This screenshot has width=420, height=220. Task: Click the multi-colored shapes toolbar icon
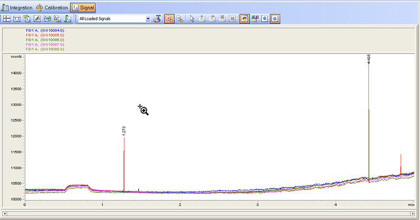[x=254, y=19]
